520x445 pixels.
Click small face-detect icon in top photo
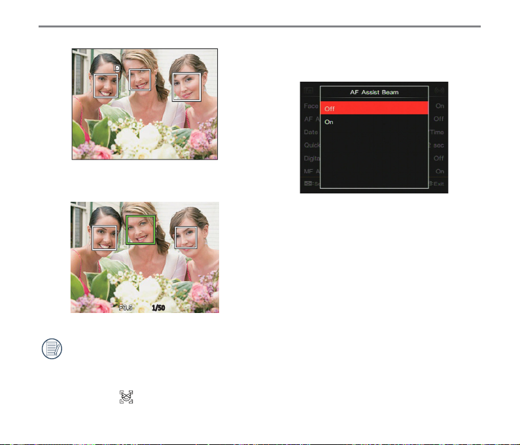(117, 68)
